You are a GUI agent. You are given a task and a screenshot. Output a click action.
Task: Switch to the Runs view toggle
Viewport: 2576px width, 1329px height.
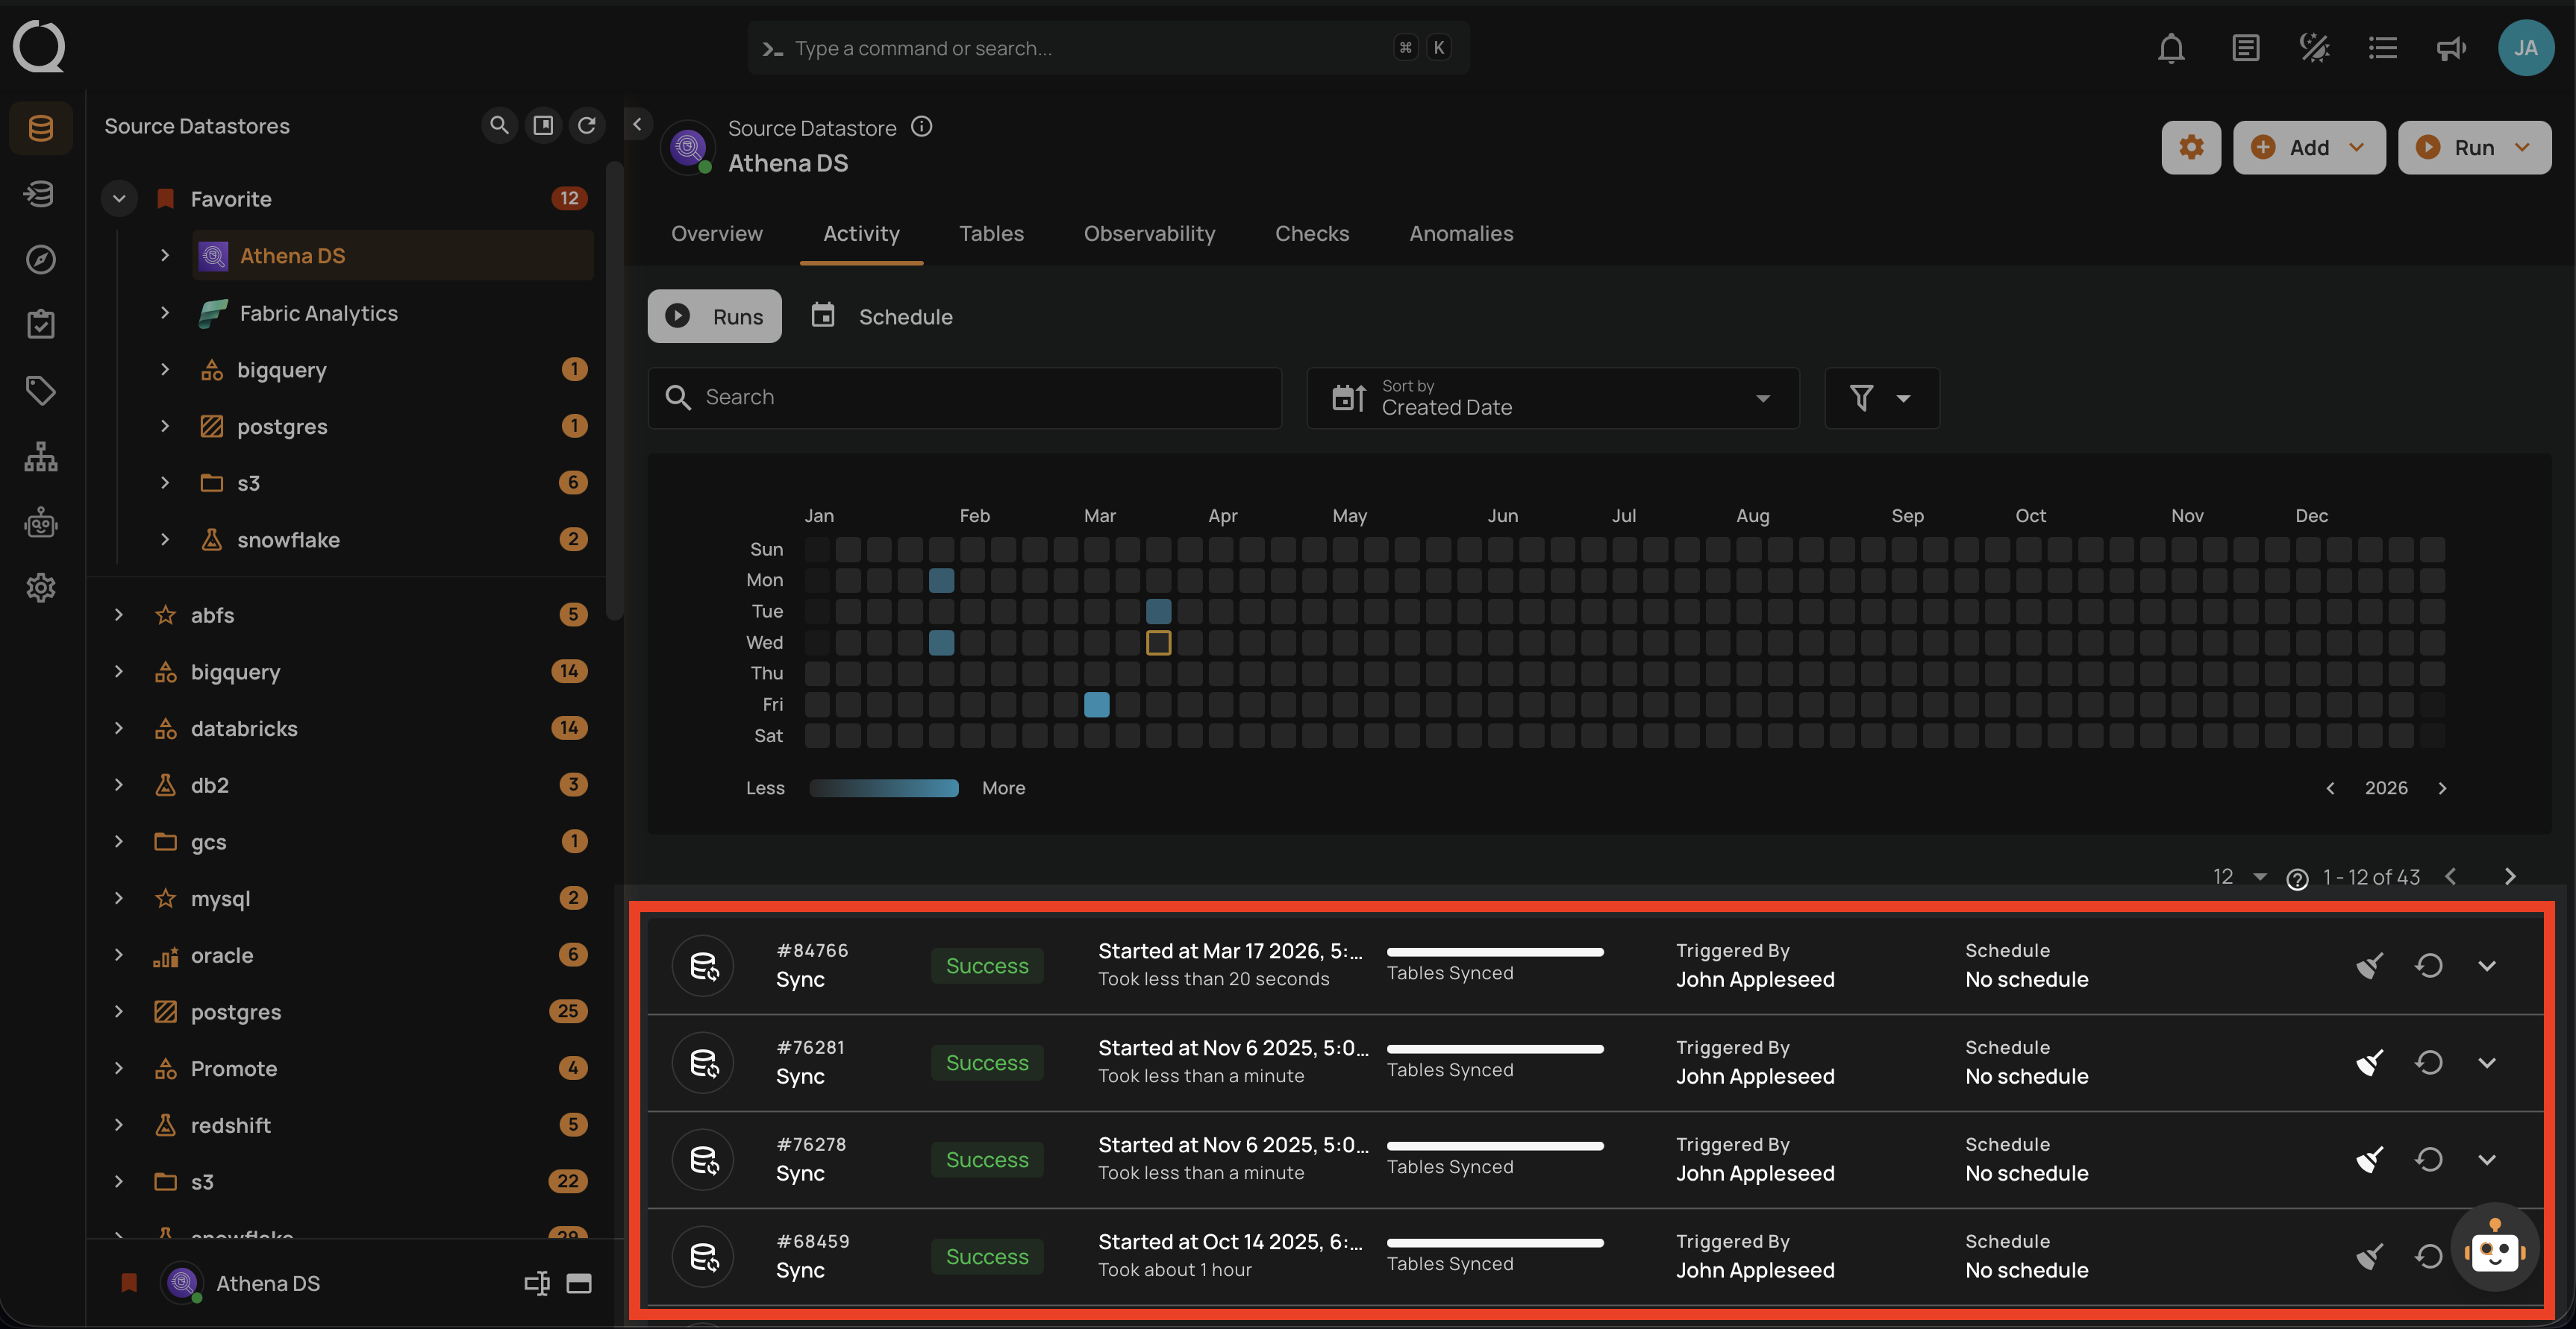coord(714,317)
